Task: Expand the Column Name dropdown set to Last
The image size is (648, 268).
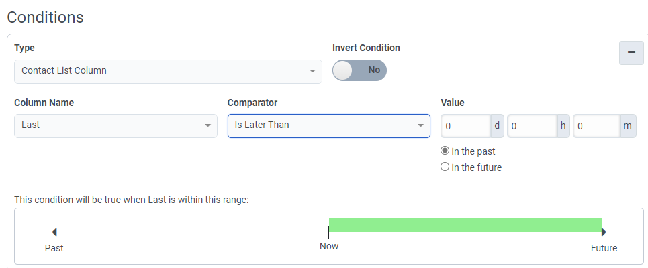Action: [115, 125]
